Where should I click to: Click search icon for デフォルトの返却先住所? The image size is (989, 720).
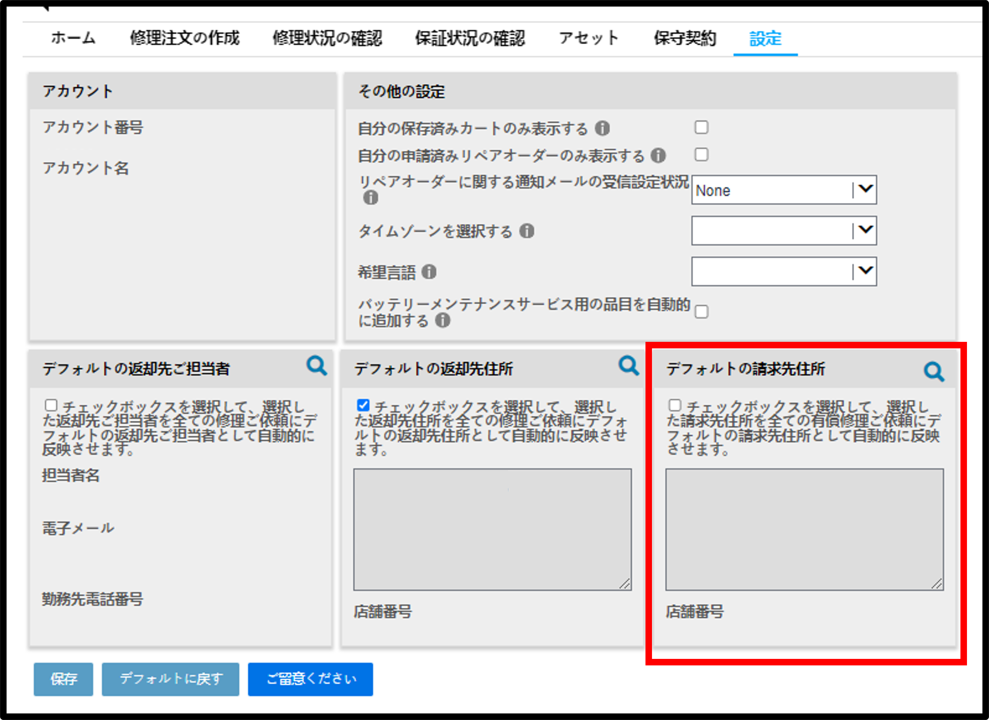coord(629,366)
